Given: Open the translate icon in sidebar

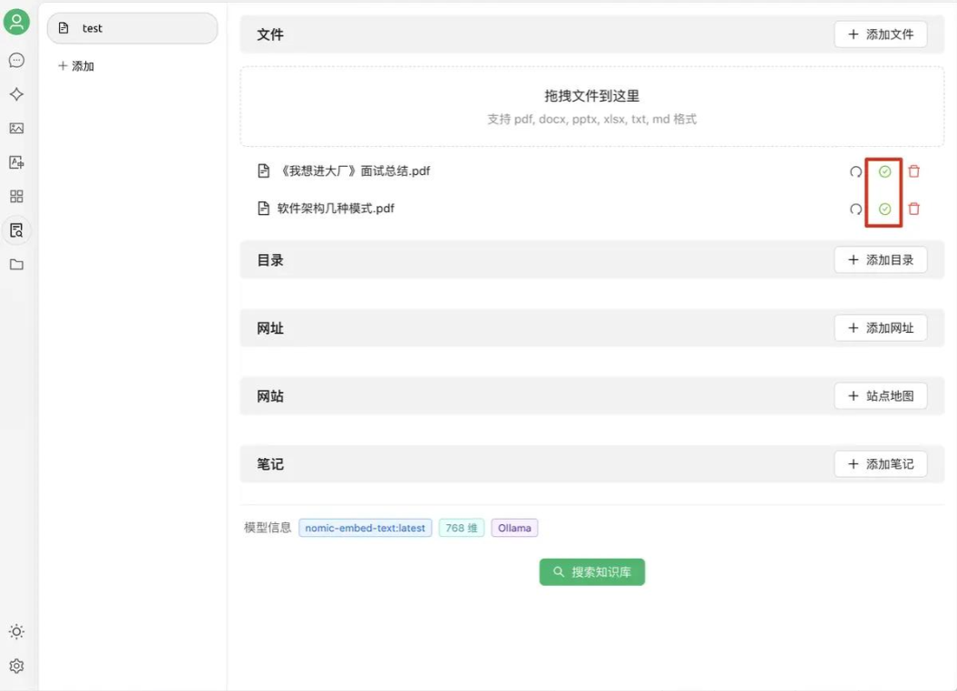Looking at the screenshot, I should pos(16,162).
